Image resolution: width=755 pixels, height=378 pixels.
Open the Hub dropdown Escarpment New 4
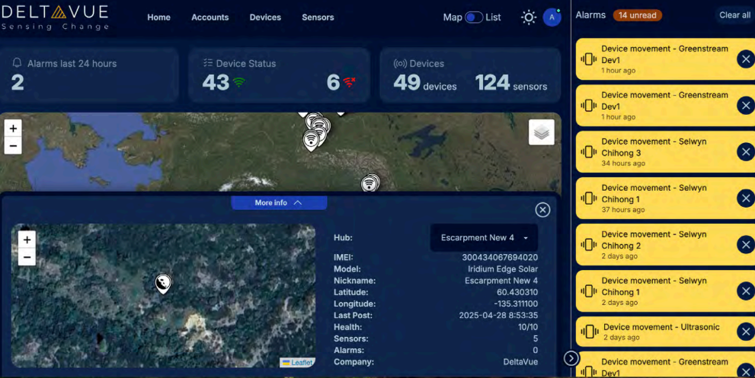484,238
